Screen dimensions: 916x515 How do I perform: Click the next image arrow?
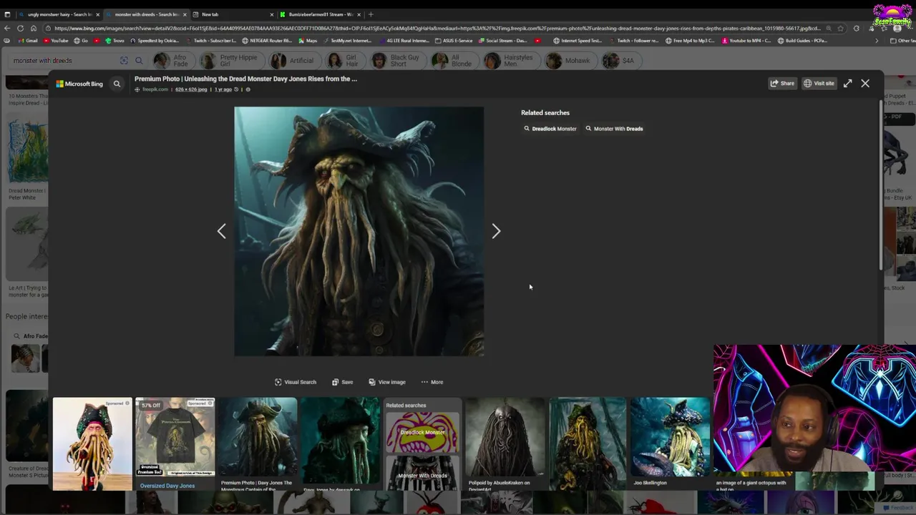point(496,231)
